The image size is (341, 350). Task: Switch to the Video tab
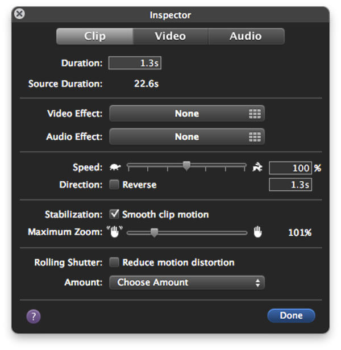pos(170,36)
